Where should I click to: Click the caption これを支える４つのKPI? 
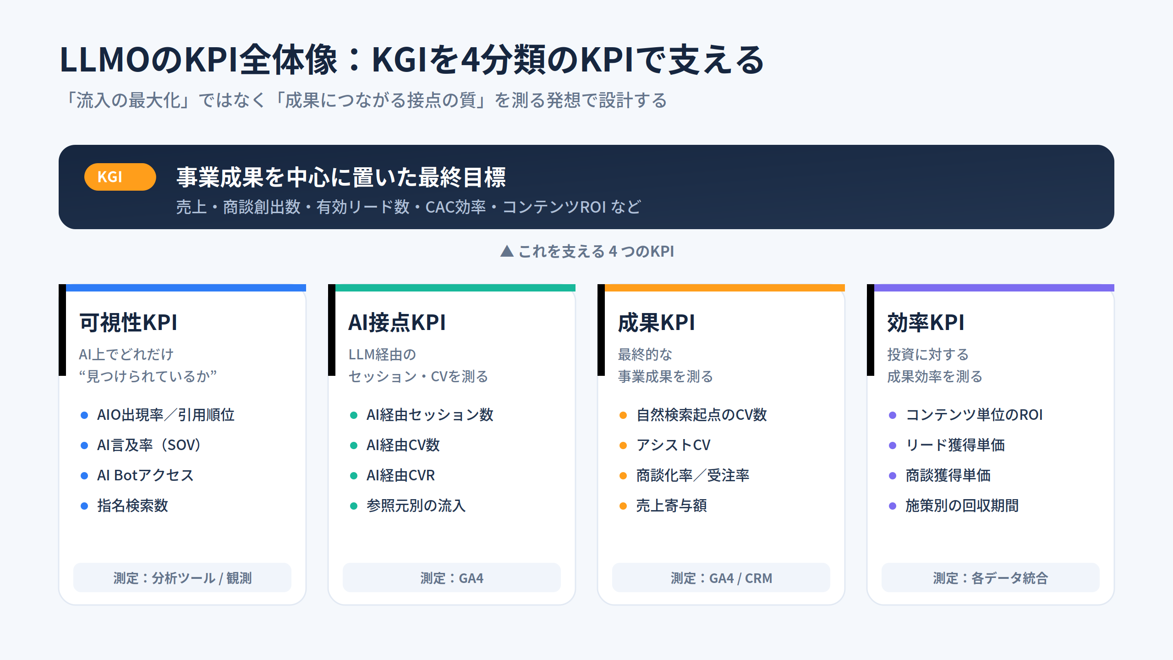coord(596,251)
